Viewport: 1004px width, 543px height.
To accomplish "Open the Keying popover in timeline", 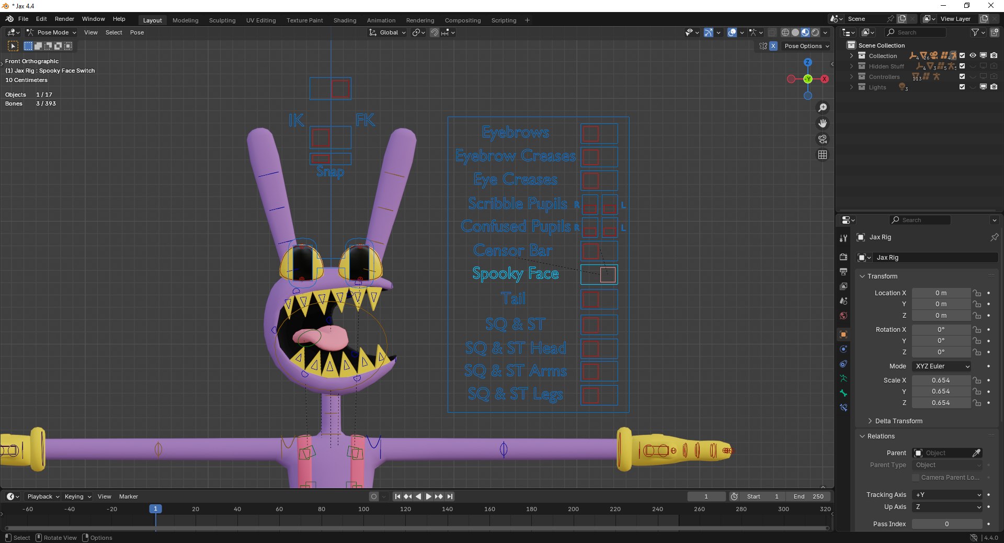I will (77, 496).
